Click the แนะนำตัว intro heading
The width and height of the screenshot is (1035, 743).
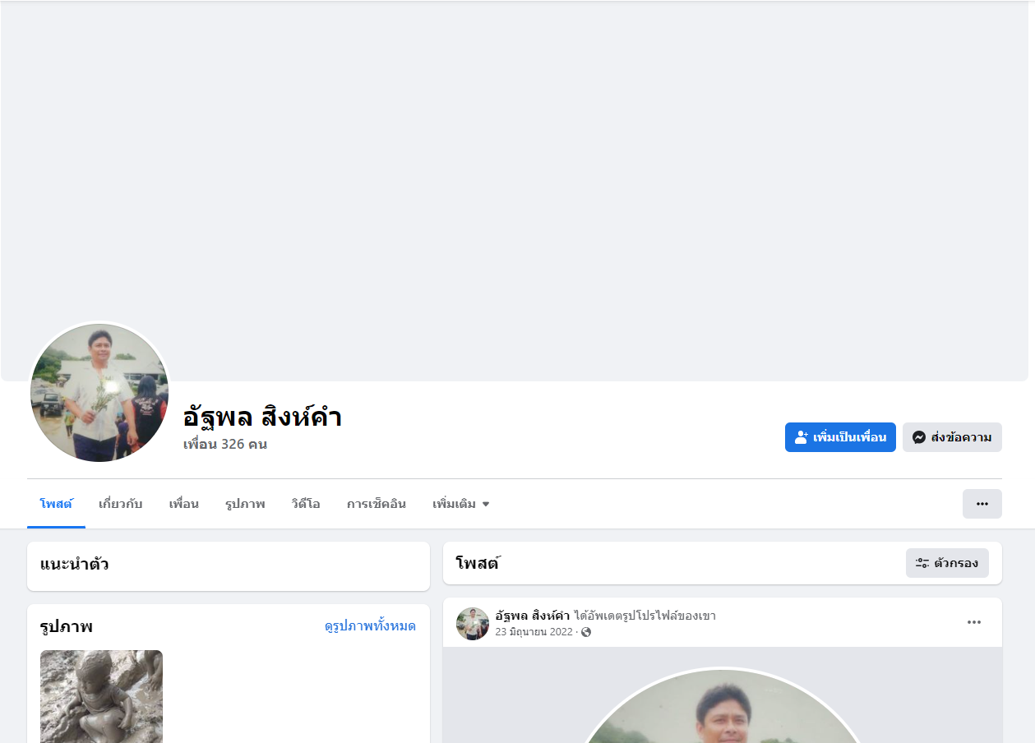tap(74, 564)
